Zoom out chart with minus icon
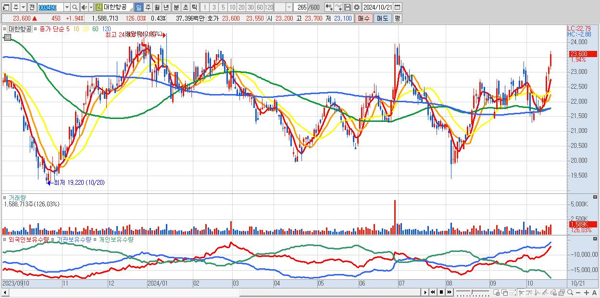600x298 pixels. click(578, 292)
